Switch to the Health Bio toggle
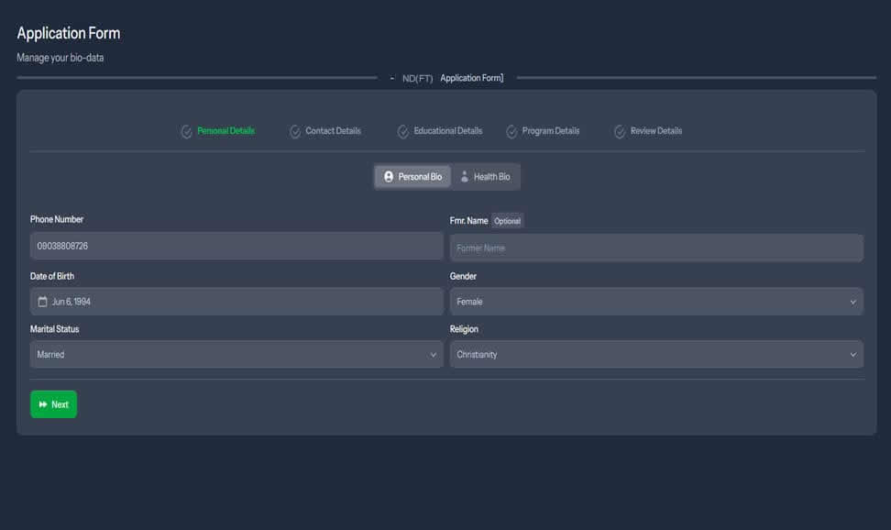 point(486,177)
